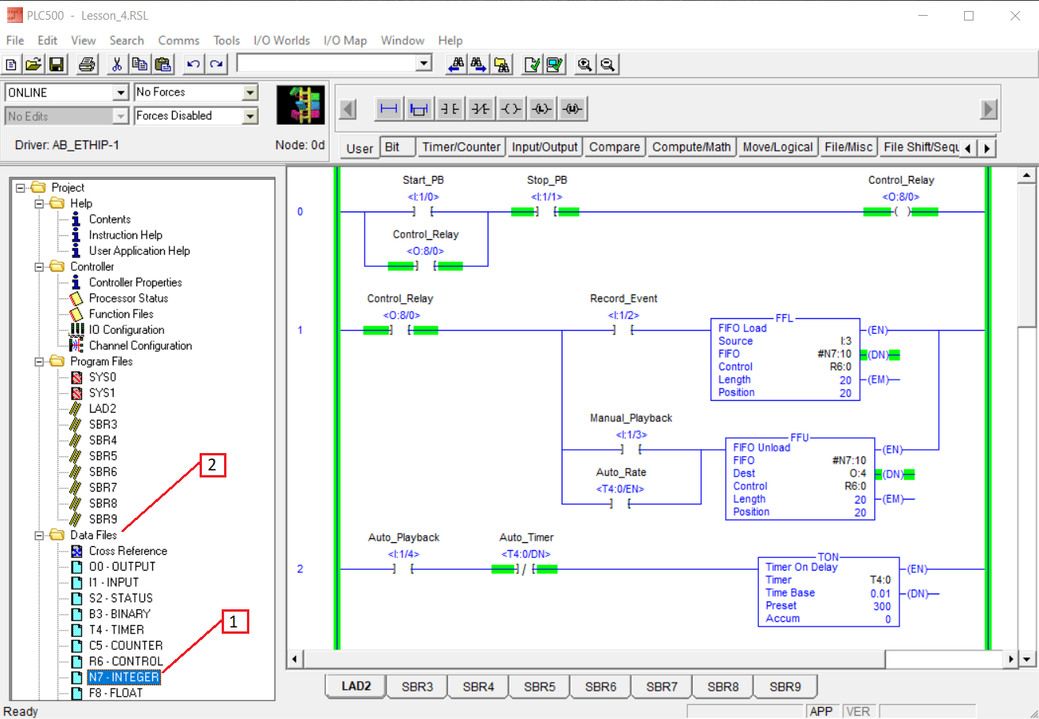This screenshot has height=719, width=1039.
Task: Open the I/O Worlds menu
Action: [282, 40]
